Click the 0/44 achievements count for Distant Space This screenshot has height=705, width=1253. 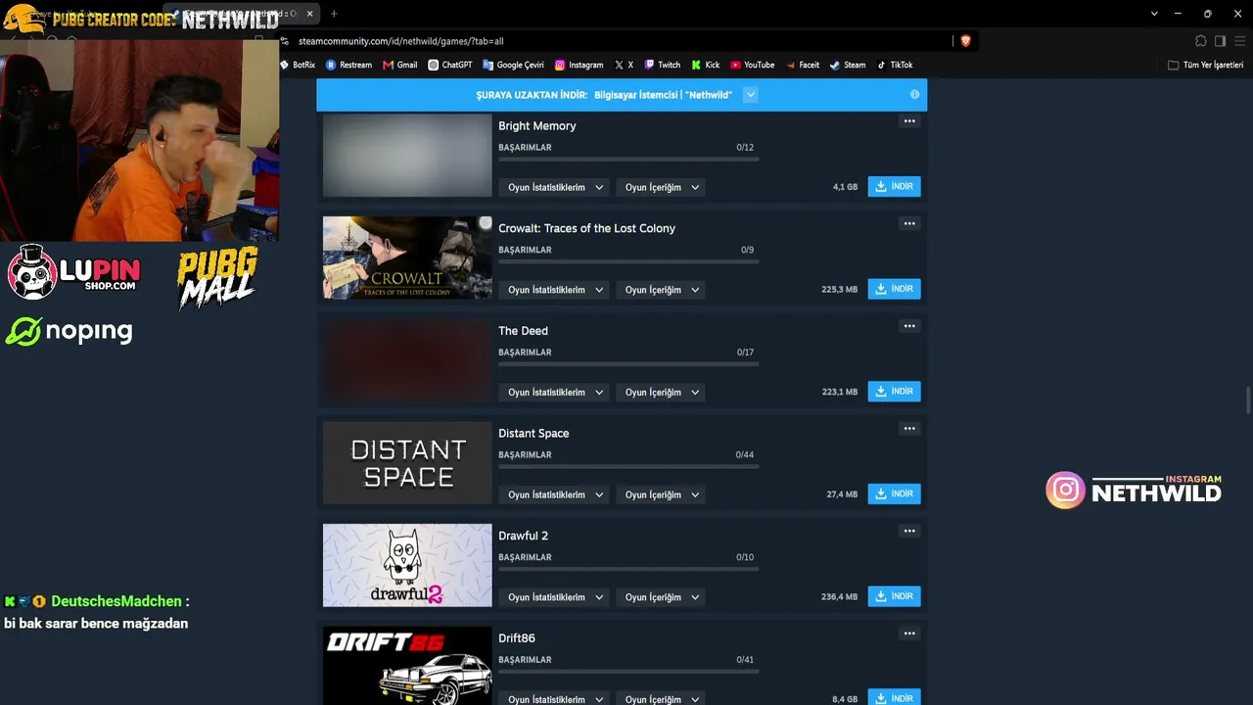[x=745, y=455]
